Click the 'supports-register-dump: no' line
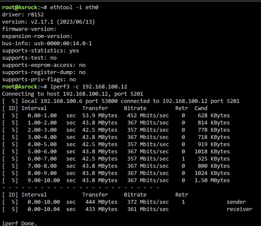 click(44, 72)
